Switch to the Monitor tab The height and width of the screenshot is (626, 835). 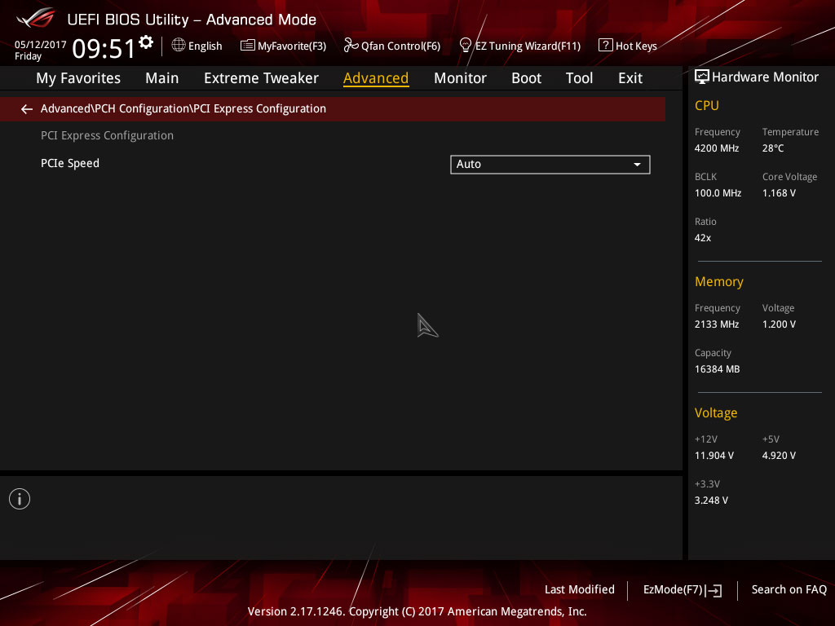(x=460, y=78)
